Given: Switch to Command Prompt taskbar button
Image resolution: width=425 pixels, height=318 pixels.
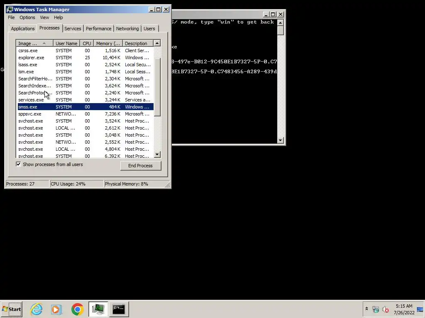Looking at the screenshot, I should (x=119, y=309).
